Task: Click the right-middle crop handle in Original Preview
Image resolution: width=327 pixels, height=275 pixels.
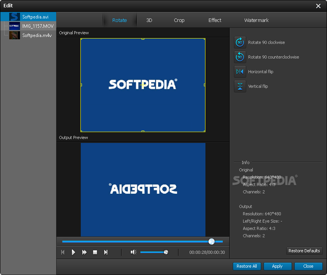Action: (x=205, y=85)
